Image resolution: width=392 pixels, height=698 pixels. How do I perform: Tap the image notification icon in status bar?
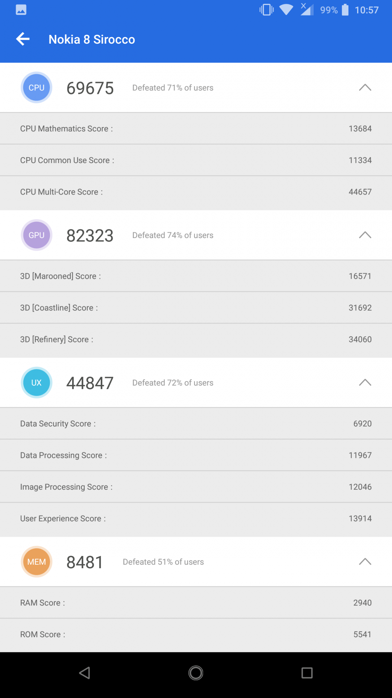coord(21,10)
